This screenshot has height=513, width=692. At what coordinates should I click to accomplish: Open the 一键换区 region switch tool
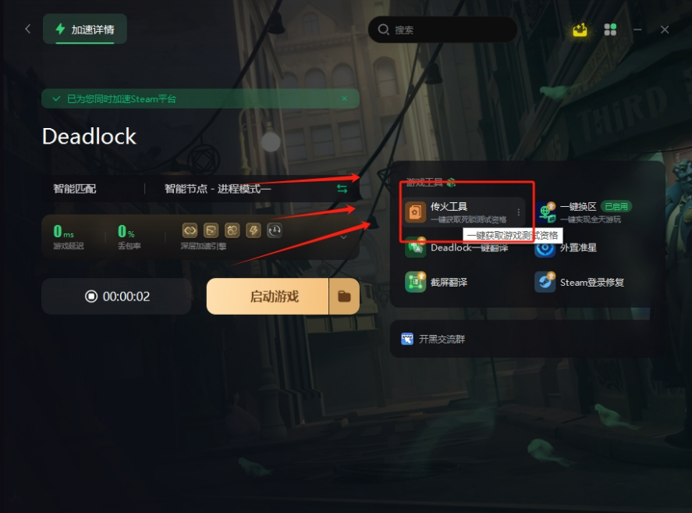(x=584, y=212)
